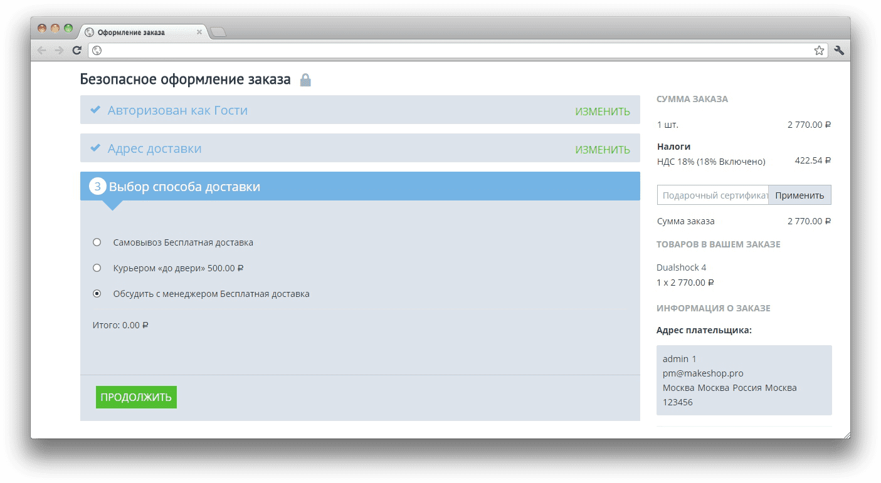Image resolution: width=881 pixels, height=483 pixels.
Task: Apply gift certificate with Применить button
Action: [799, 195]
